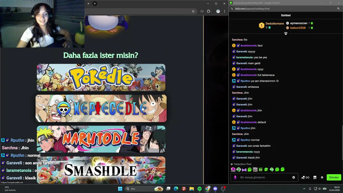Close the current browser tab
The image size is (343, 193).
88,3
